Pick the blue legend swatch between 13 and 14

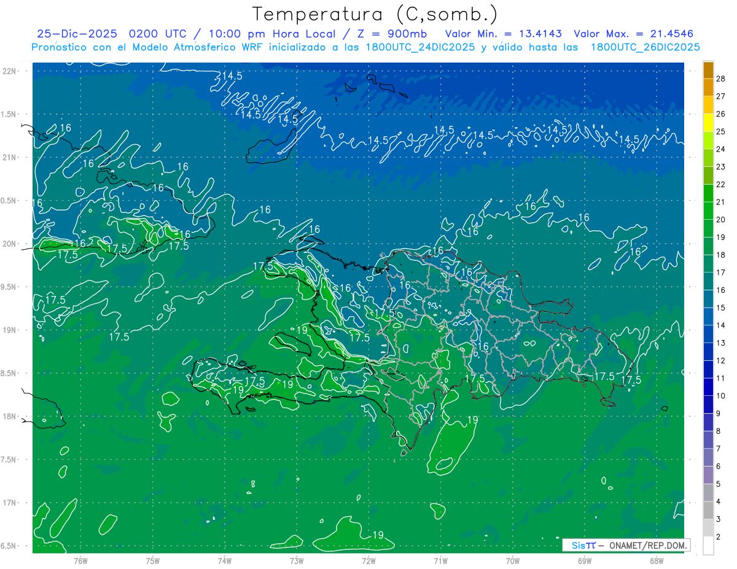pyautogui.click(x=708, y=334)
